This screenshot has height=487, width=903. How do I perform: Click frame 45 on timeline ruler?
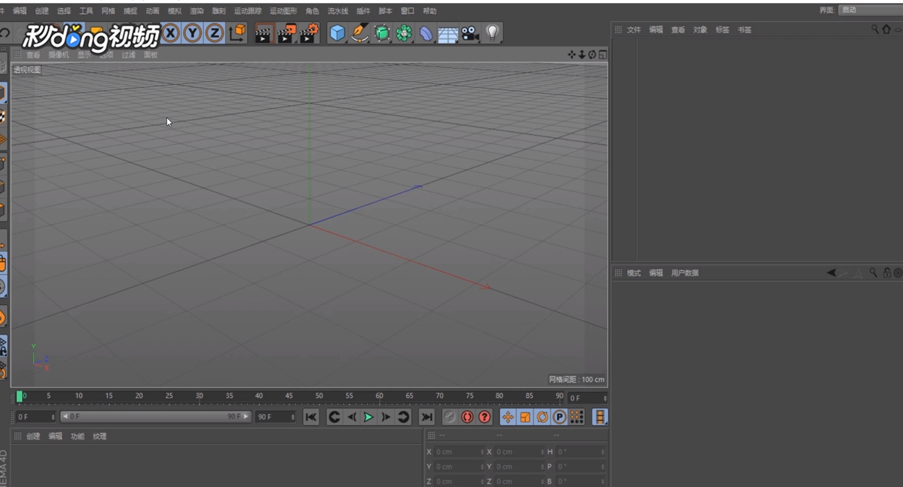[x=288, y=396]
